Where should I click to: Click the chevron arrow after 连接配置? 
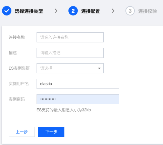click(113, 11)
